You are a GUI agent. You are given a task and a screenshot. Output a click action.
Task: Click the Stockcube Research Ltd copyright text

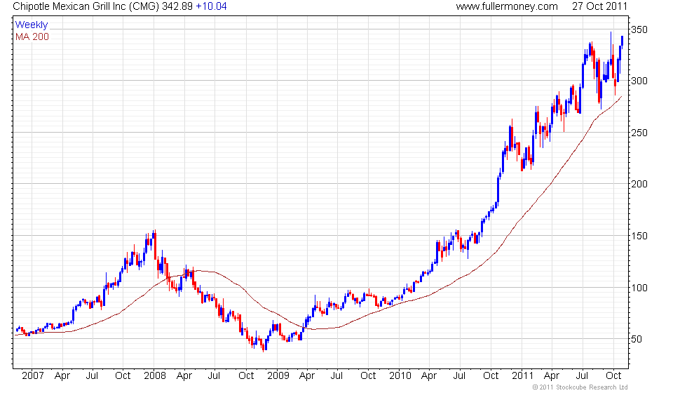click(x=580, y=387)
